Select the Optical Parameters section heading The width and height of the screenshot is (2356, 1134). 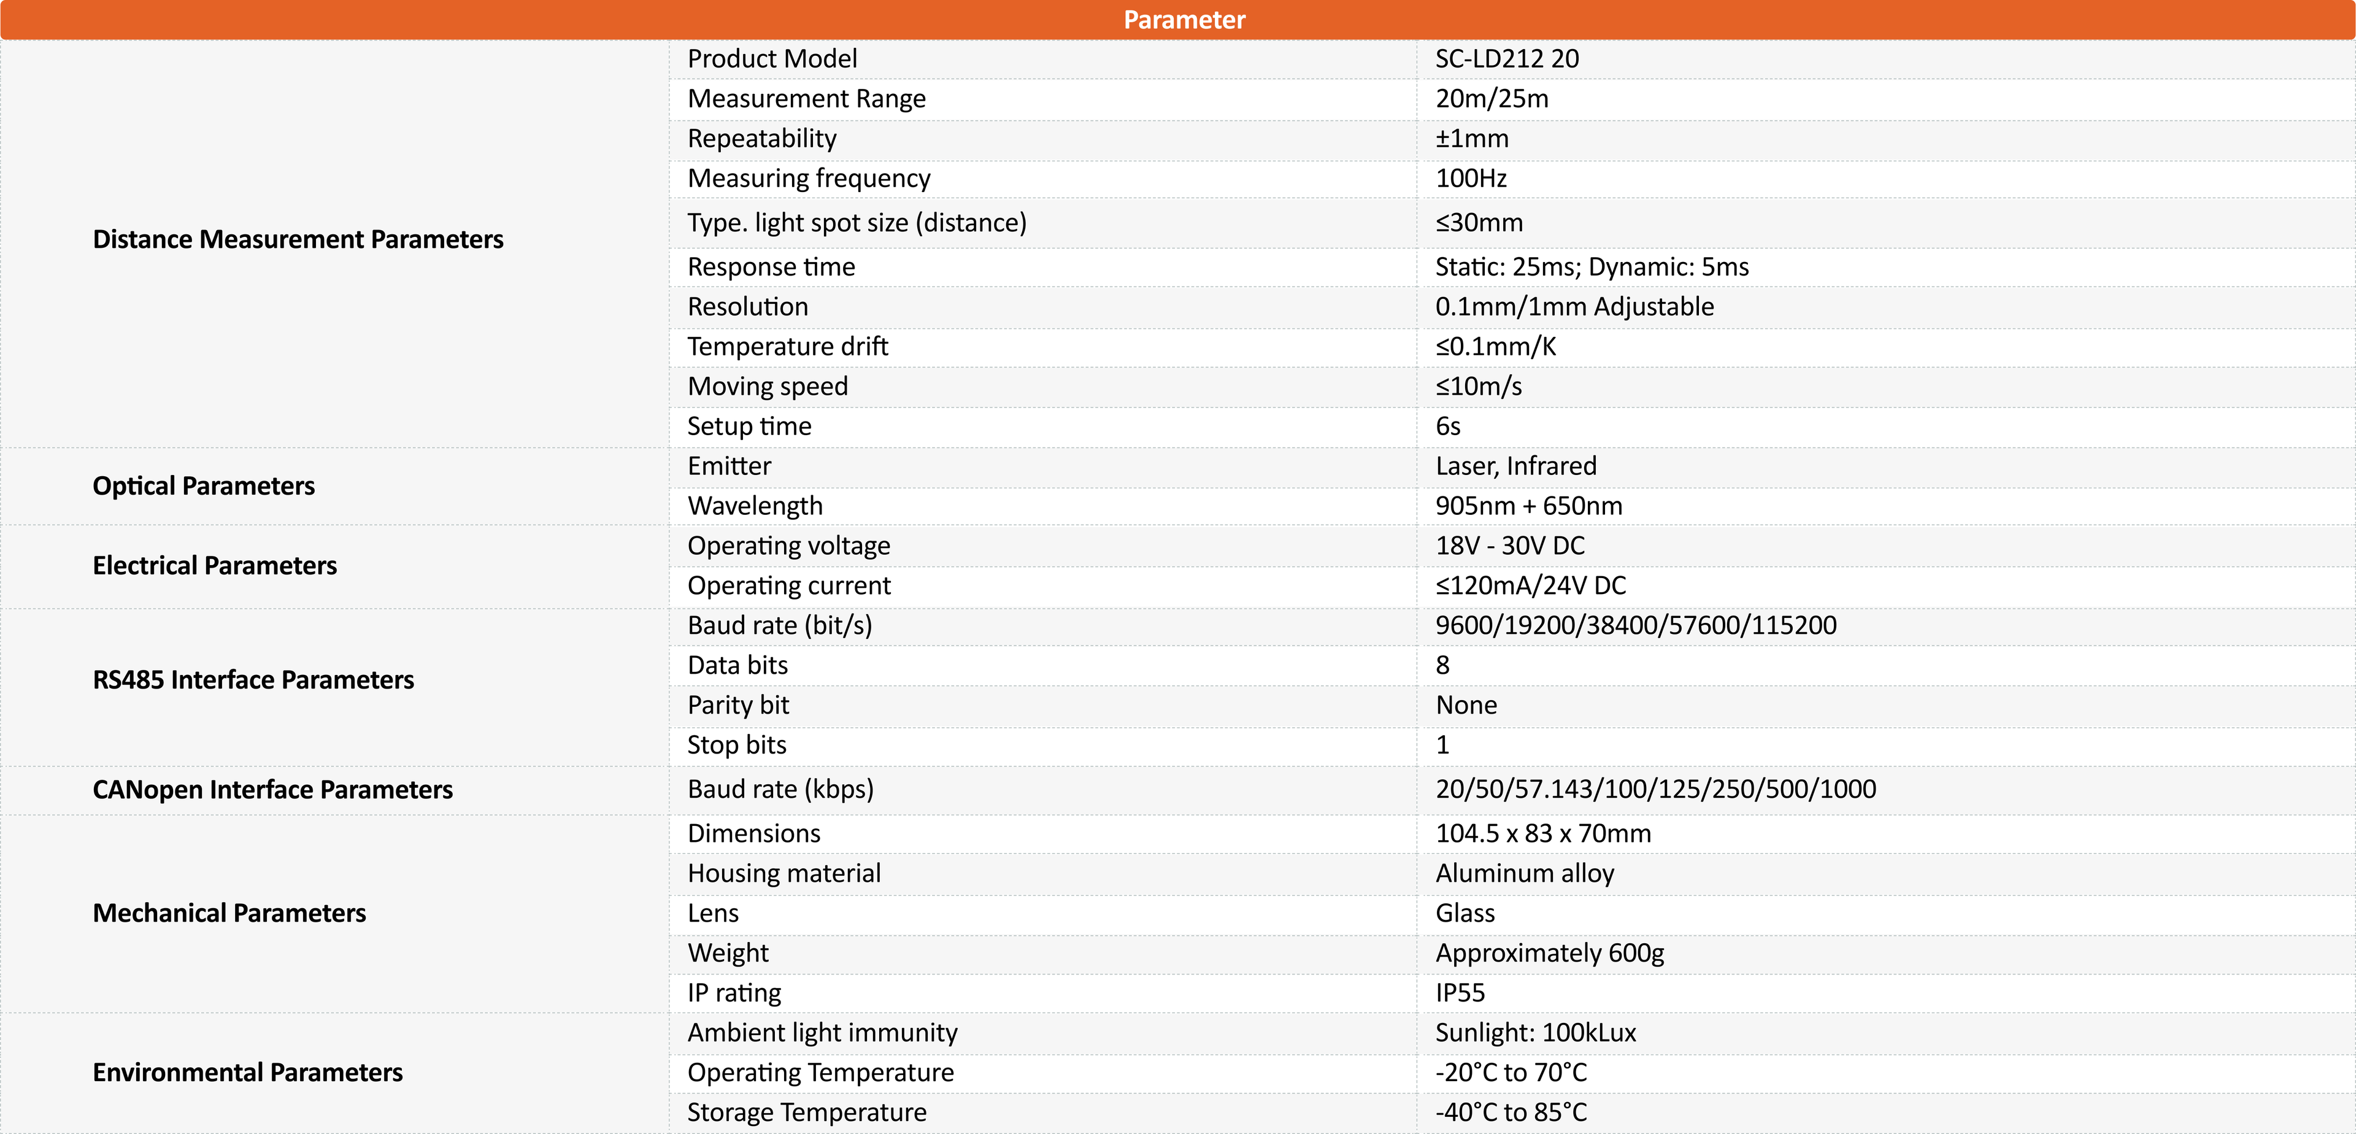pos(203,485)
